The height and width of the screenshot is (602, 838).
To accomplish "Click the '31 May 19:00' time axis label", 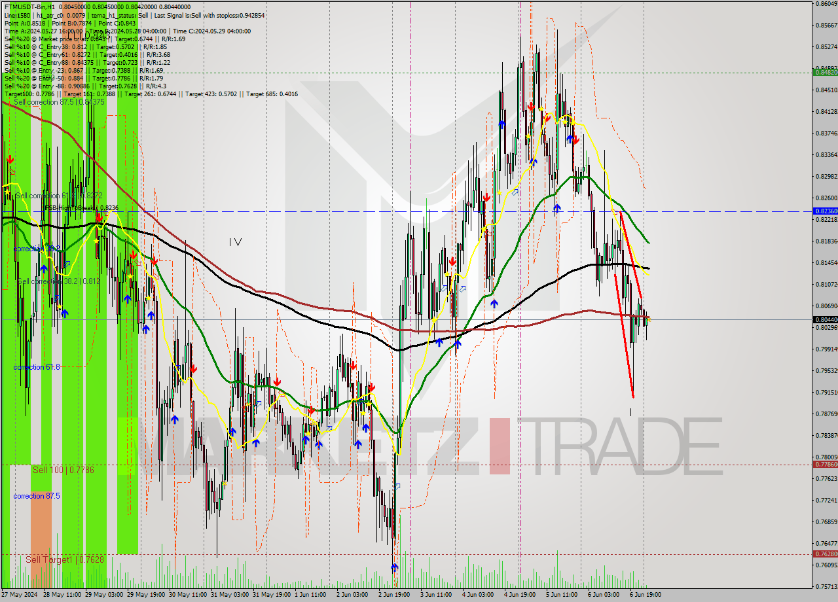I will (x=271, y=595).
